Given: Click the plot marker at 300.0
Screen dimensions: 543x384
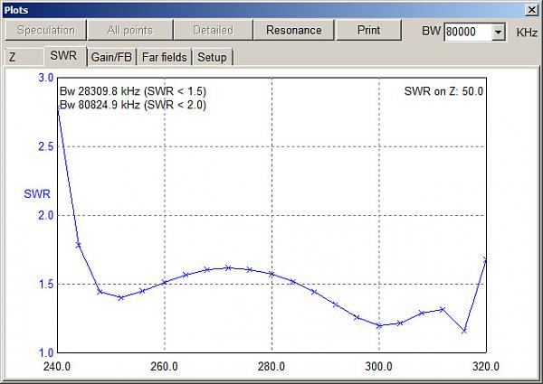Looking at the screenshot, I should click(x=379, y=325).
